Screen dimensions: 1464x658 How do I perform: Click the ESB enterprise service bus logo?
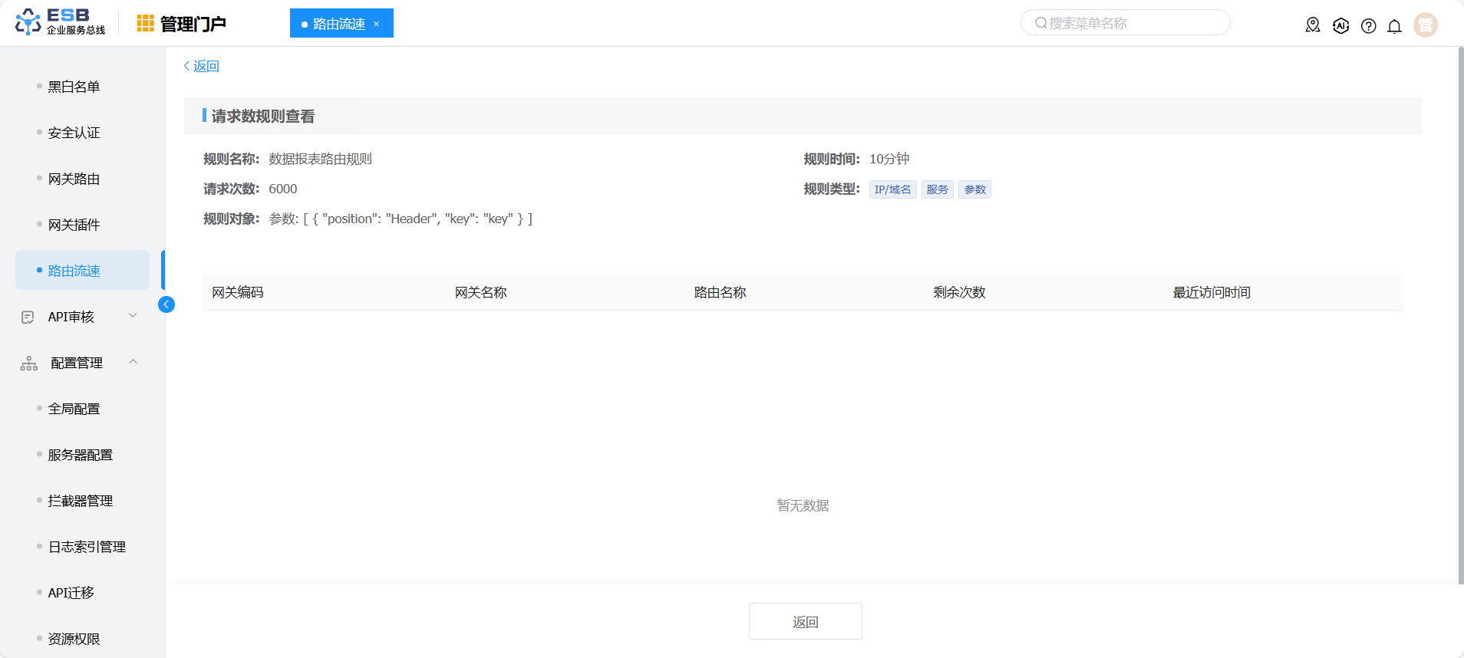60,22
